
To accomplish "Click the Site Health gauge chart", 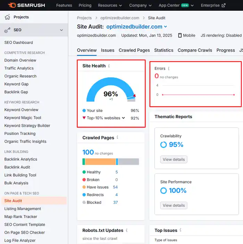I will (x=111, y=90).
